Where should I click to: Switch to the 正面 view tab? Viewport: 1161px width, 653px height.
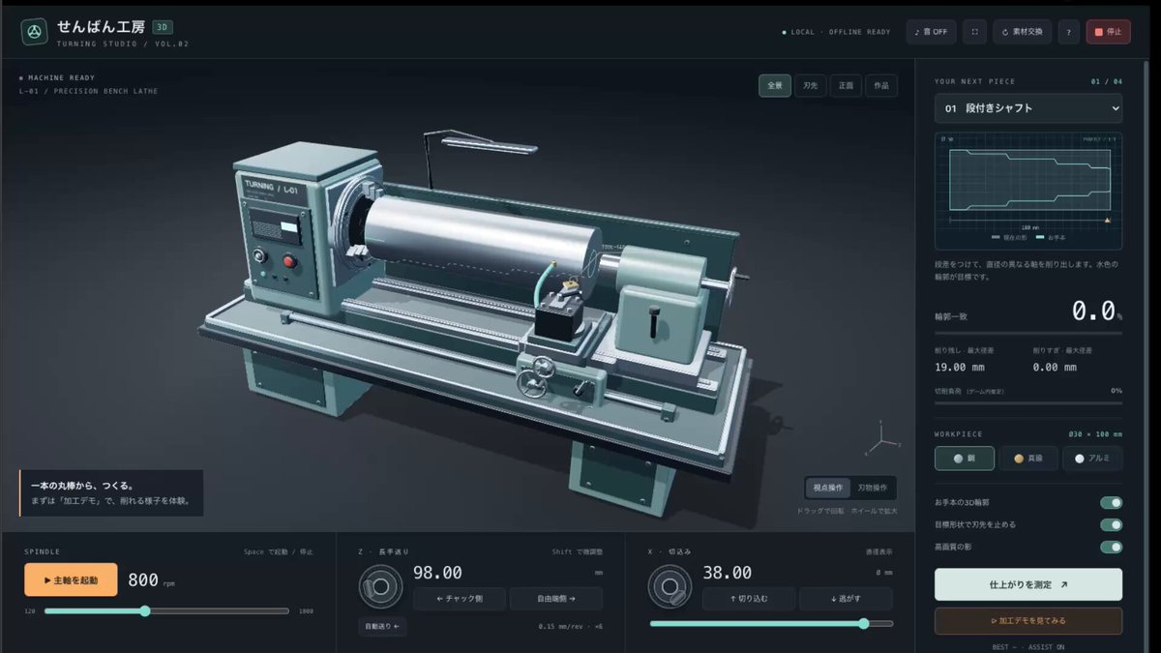tap(846, 86)
